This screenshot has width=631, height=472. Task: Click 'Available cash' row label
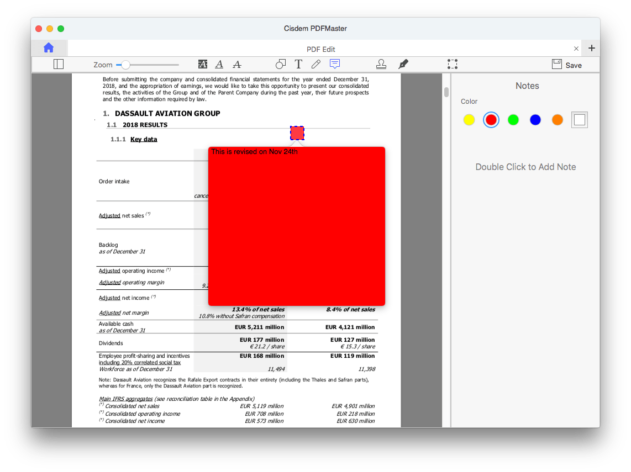pos(116,323)
